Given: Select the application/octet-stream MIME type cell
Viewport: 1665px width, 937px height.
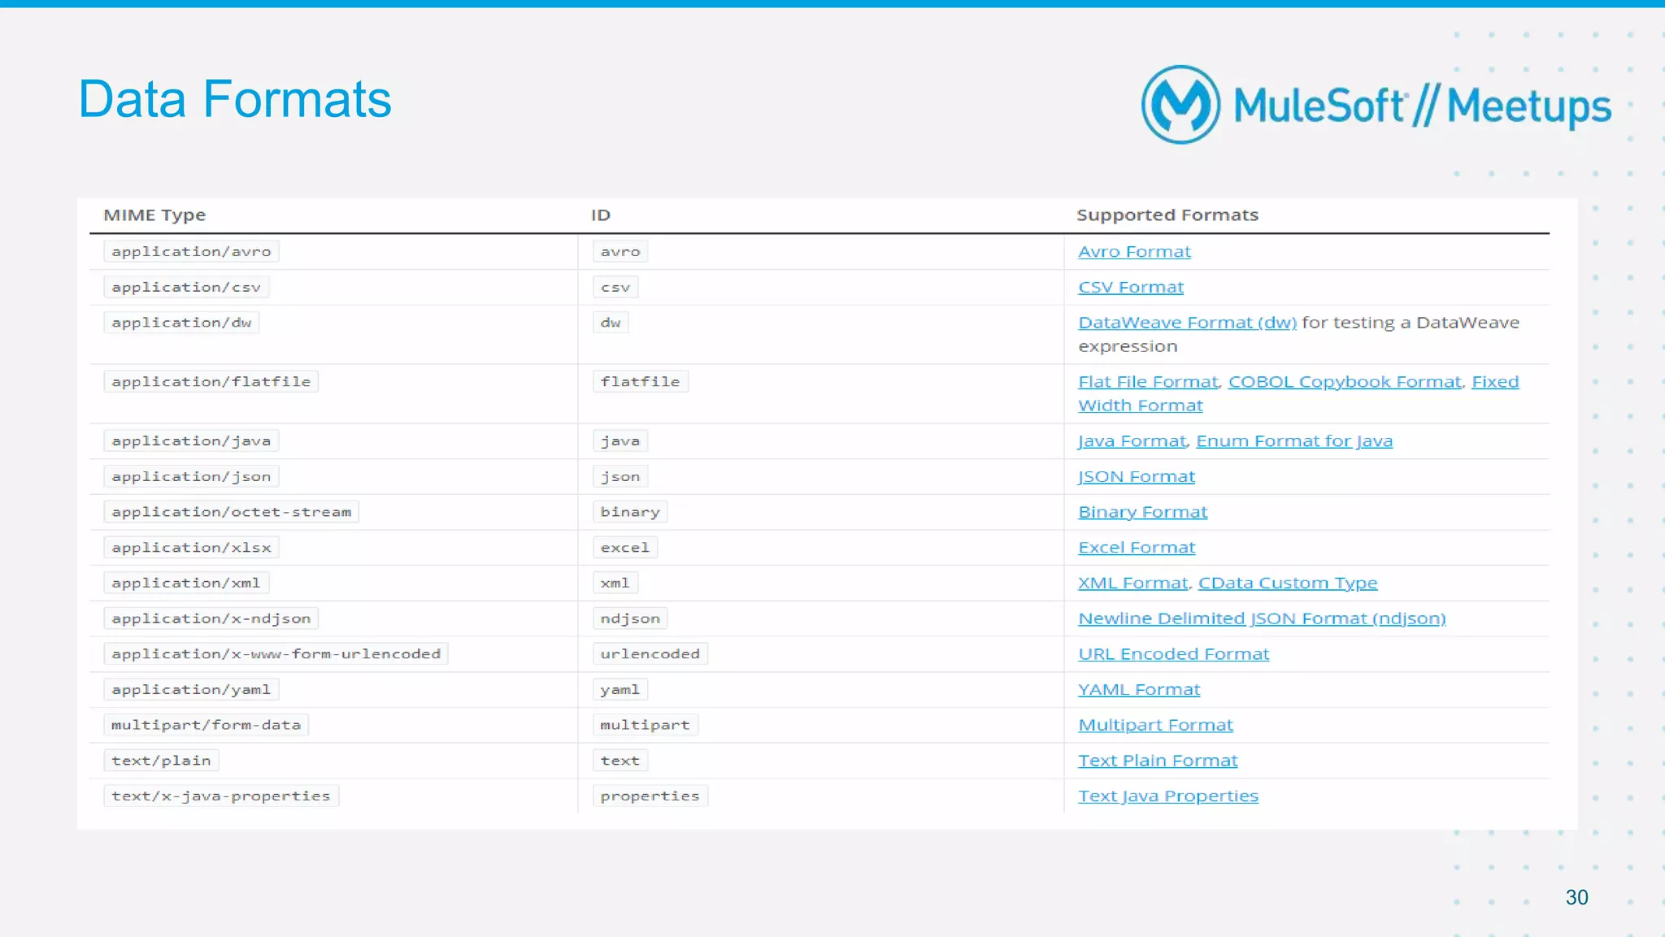Looking at the screenshot, I should 231,512.
